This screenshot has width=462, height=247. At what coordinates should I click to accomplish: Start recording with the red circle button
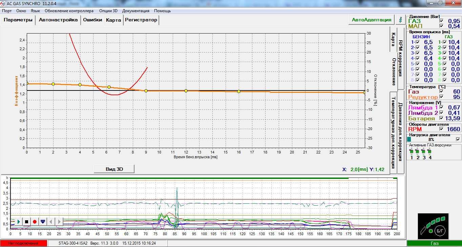tap(35, 222)
